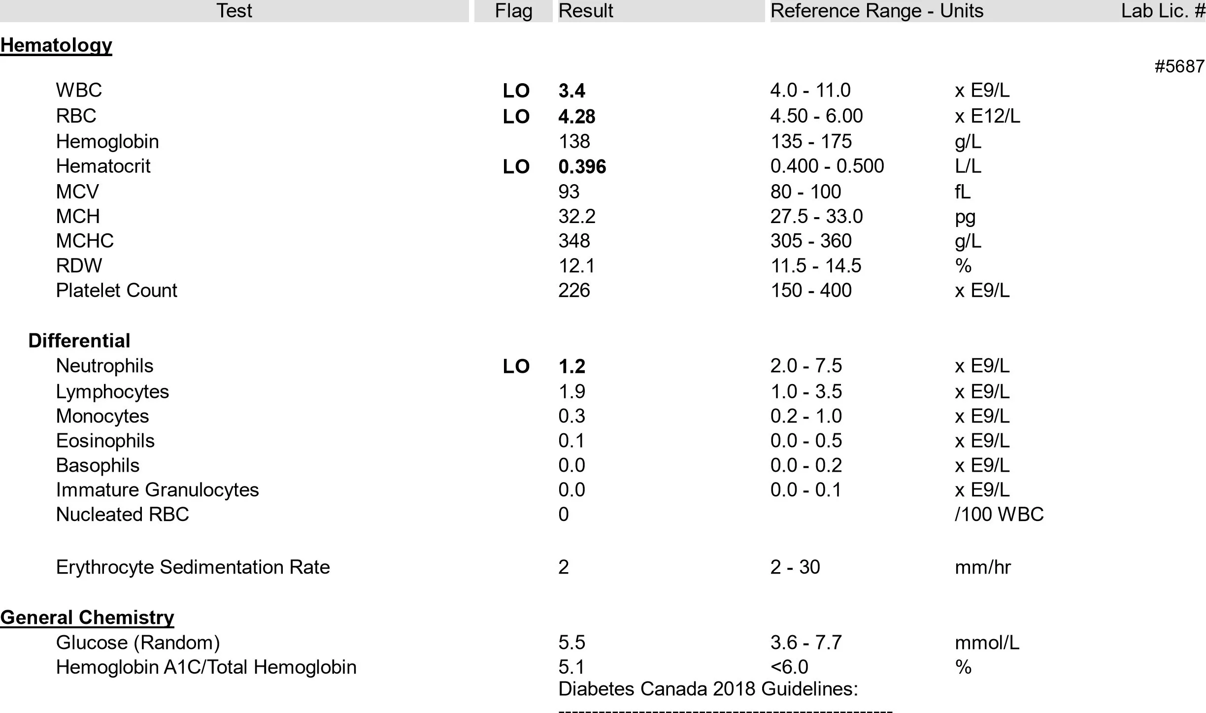Select the Flag column header
1206x713 pixels.
point(513,11)
